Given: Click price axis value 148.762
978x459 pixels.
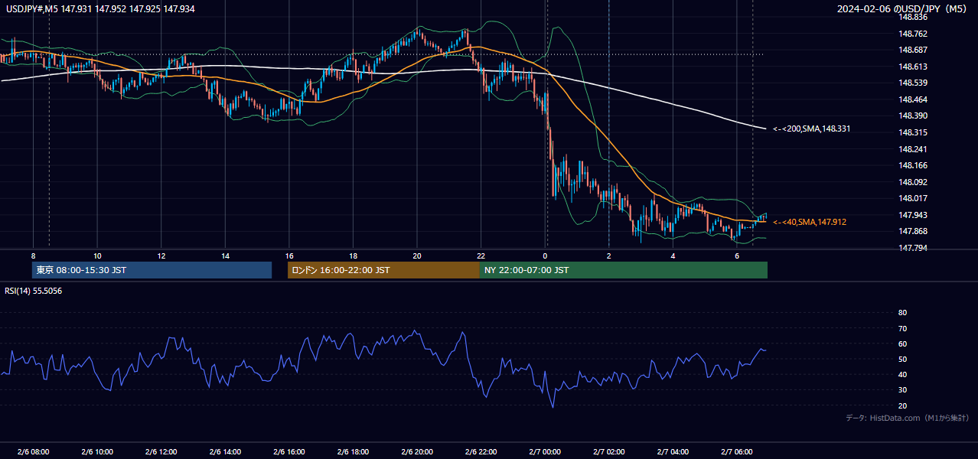Looking at the screenshot, I should pyautogui.click(x=912, y=34).
